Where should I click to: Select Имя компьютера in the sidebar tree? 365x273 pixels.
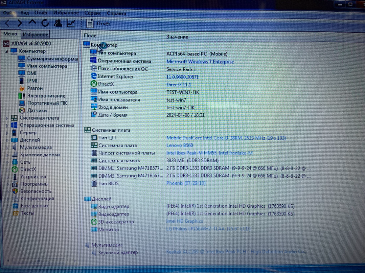click(43, 66)
